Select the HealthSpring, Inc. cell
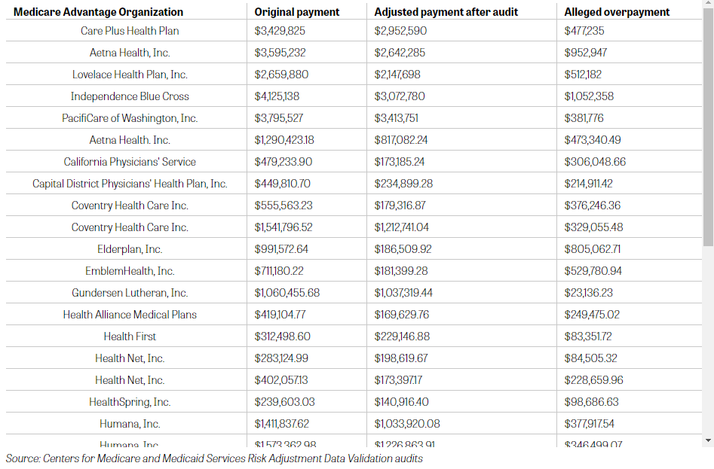Screen dimensions: 714x469 [130, 402]
